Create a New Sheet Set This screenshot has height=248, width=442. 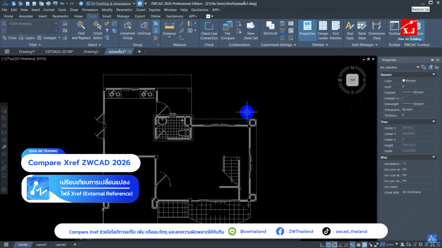(x=251, y=30)
